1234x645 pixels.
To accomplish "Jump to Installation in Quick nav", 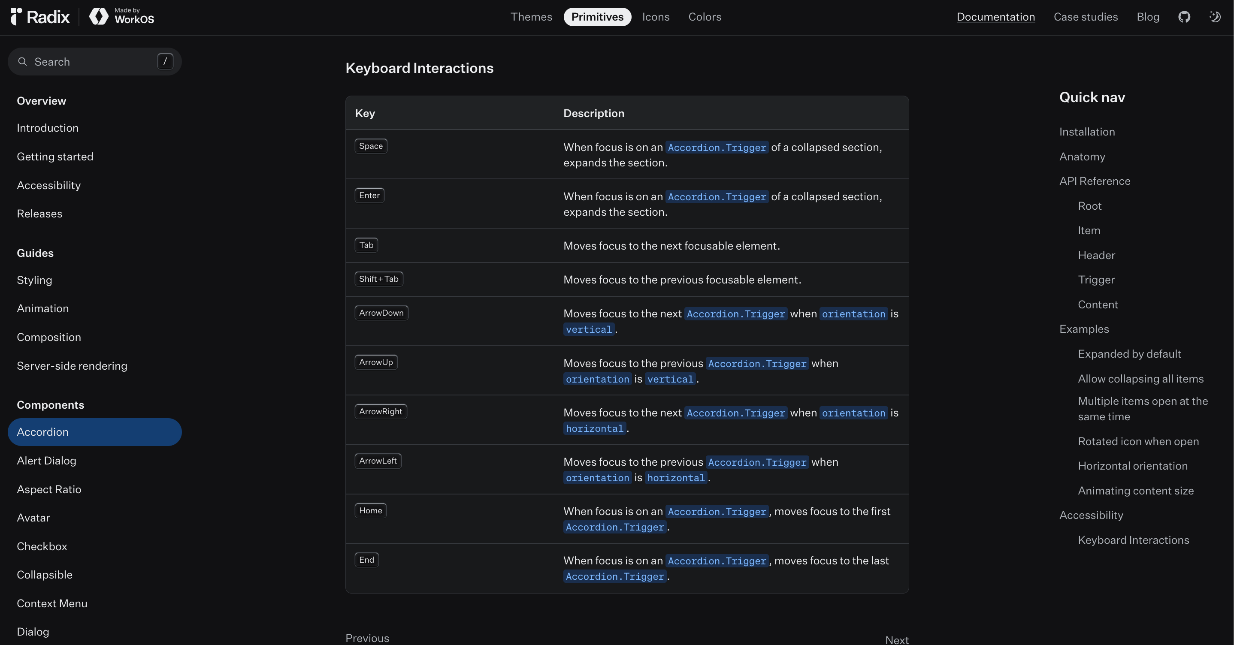I will (x=1086, y=132).
